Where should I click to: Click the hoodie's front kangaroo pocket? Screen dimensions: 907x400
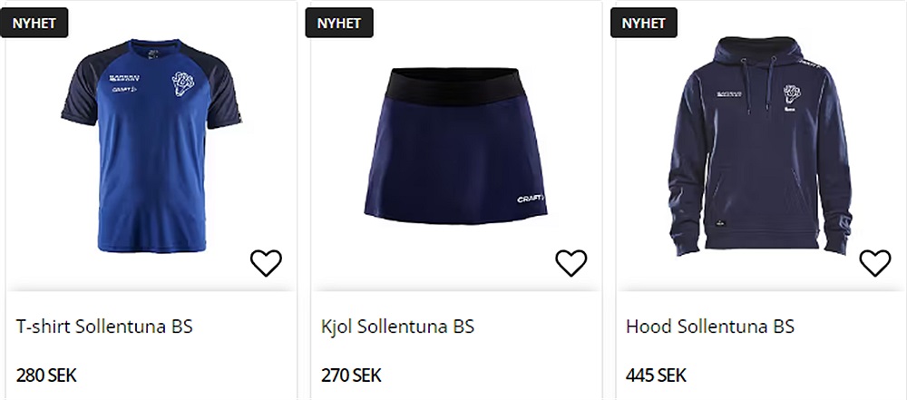[x=759, y=200]
